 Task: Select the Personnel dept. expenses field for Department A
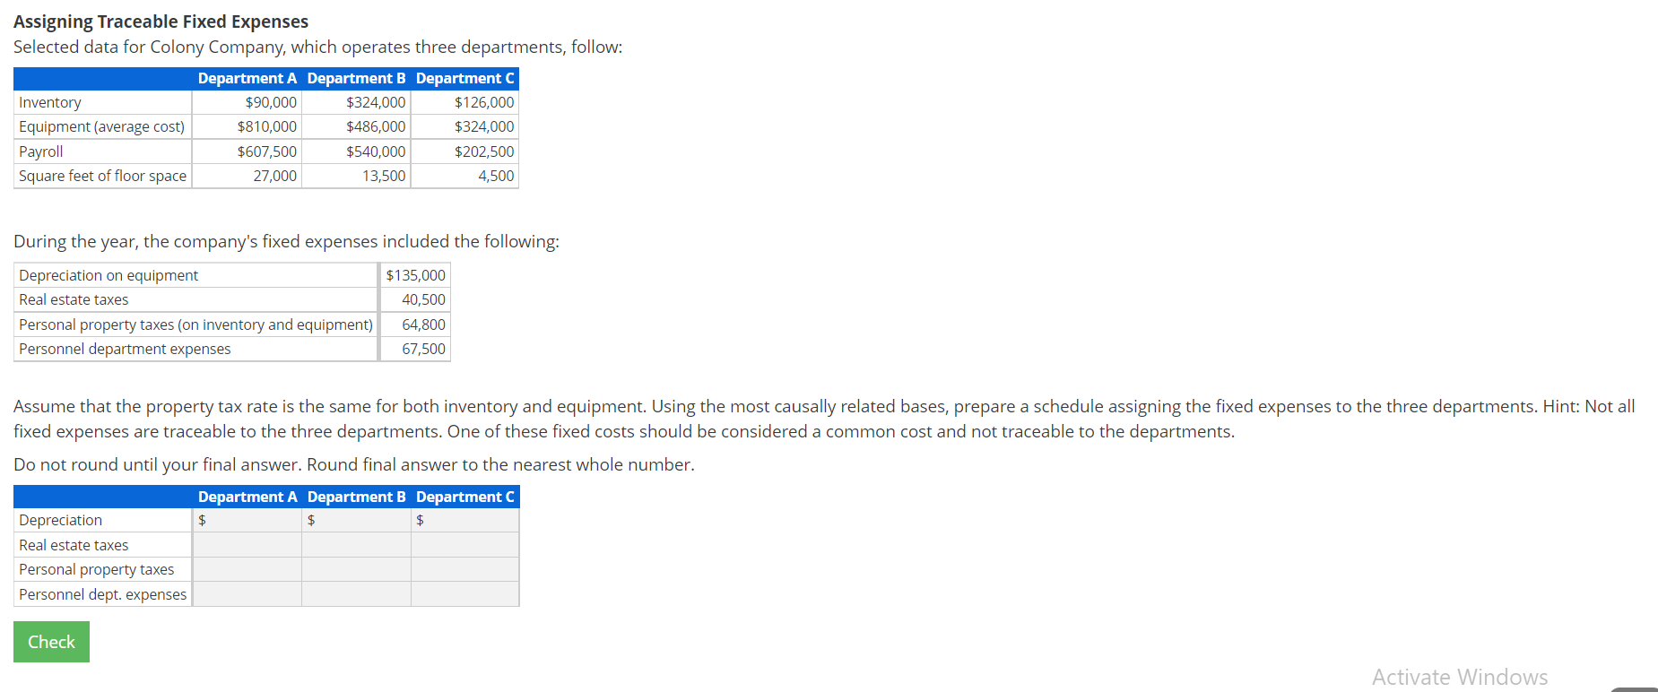click(247, 593)
